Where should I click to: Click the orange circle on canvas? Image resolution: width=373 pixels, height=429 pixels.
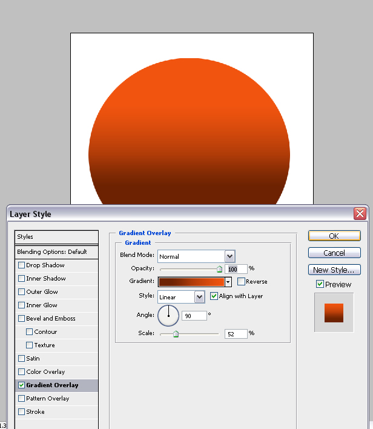[x=189, y=131]
